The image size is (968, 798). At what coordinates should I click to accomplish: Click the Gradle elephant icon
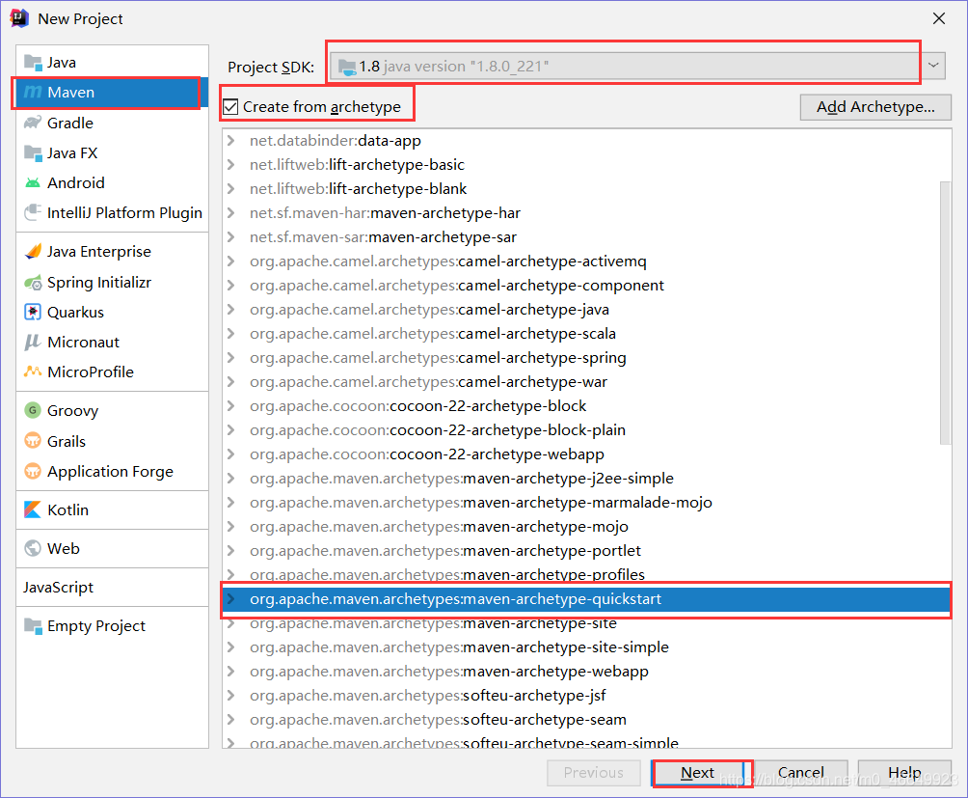[x=33, y=123]
